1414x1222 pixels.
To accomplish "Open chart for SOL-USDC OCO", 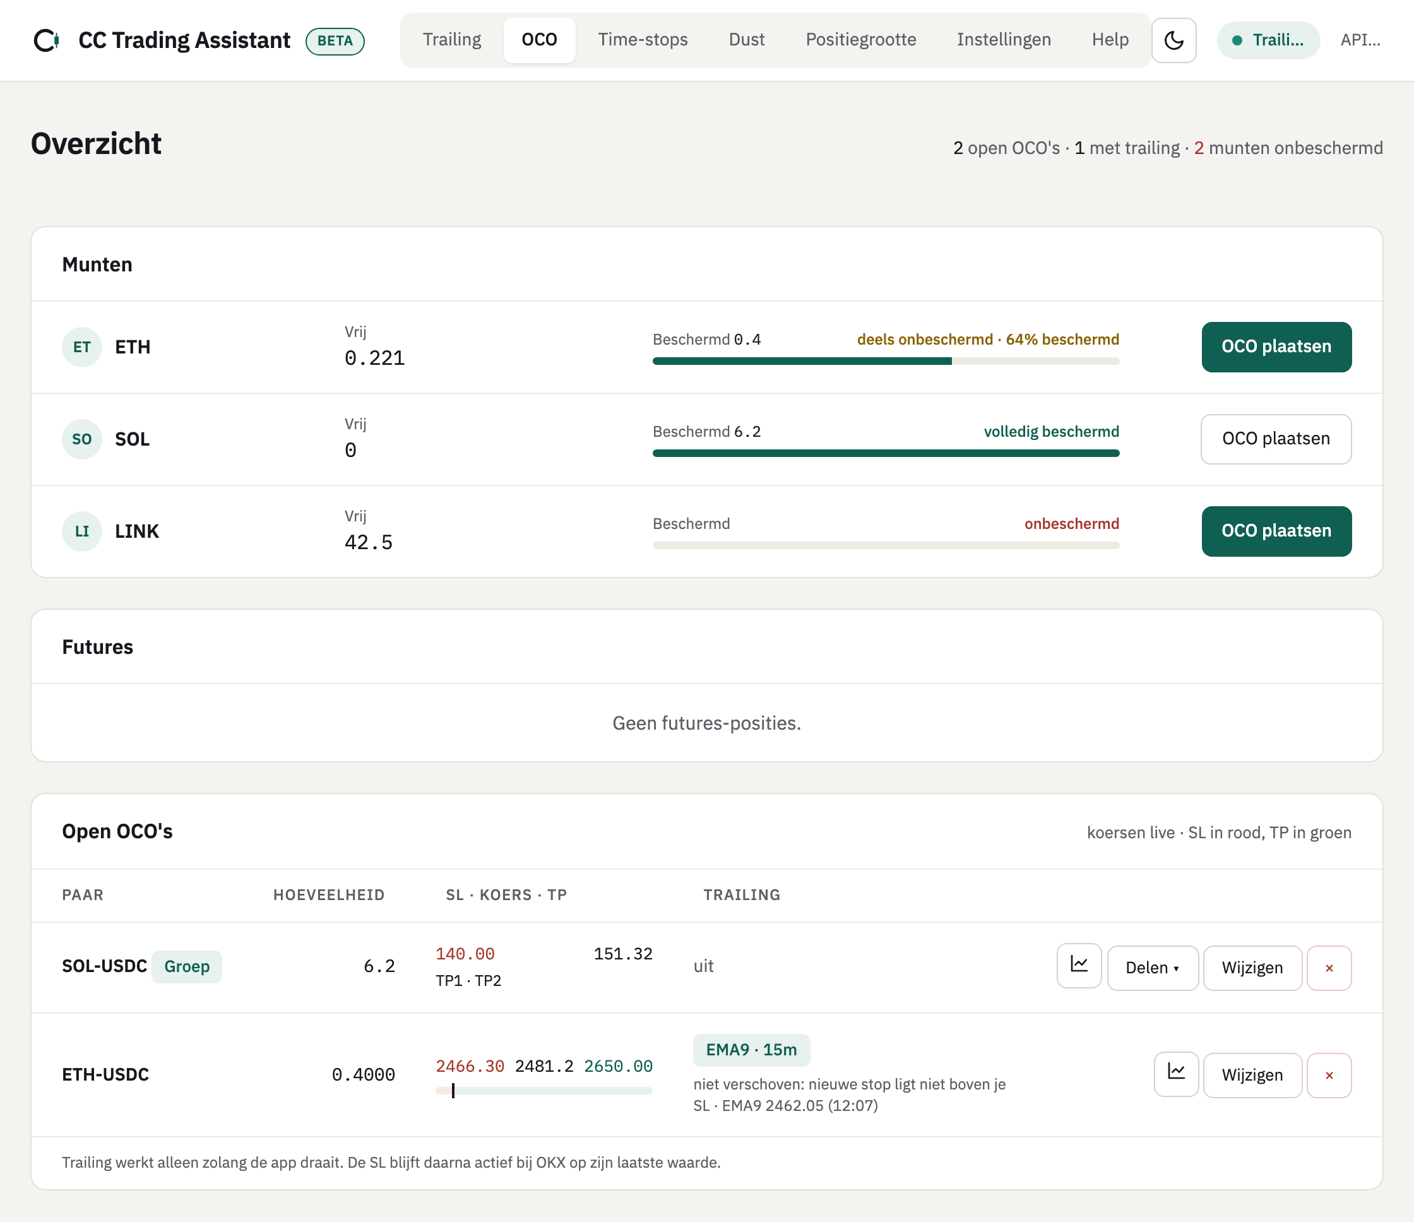I will [x=1079, y=966].
